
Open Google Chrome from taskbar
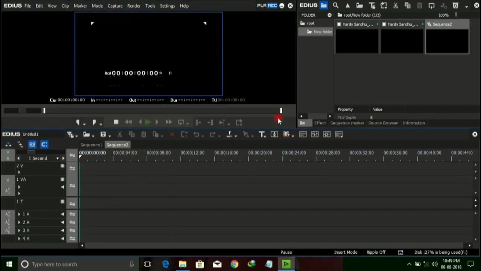point(234,264)
